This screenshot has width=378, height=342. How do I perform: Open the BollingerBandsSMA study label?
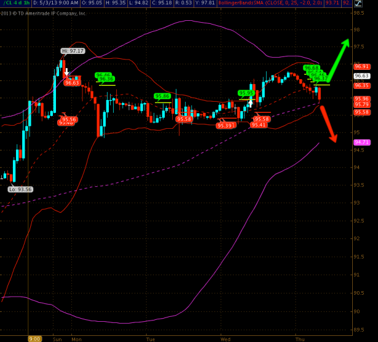point(270,3)
